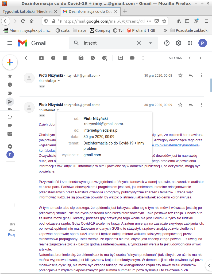Close the Tygodnik katolicki Niedziela tab
Viewport: 212px width, 274px height.
tap(56, 11)
